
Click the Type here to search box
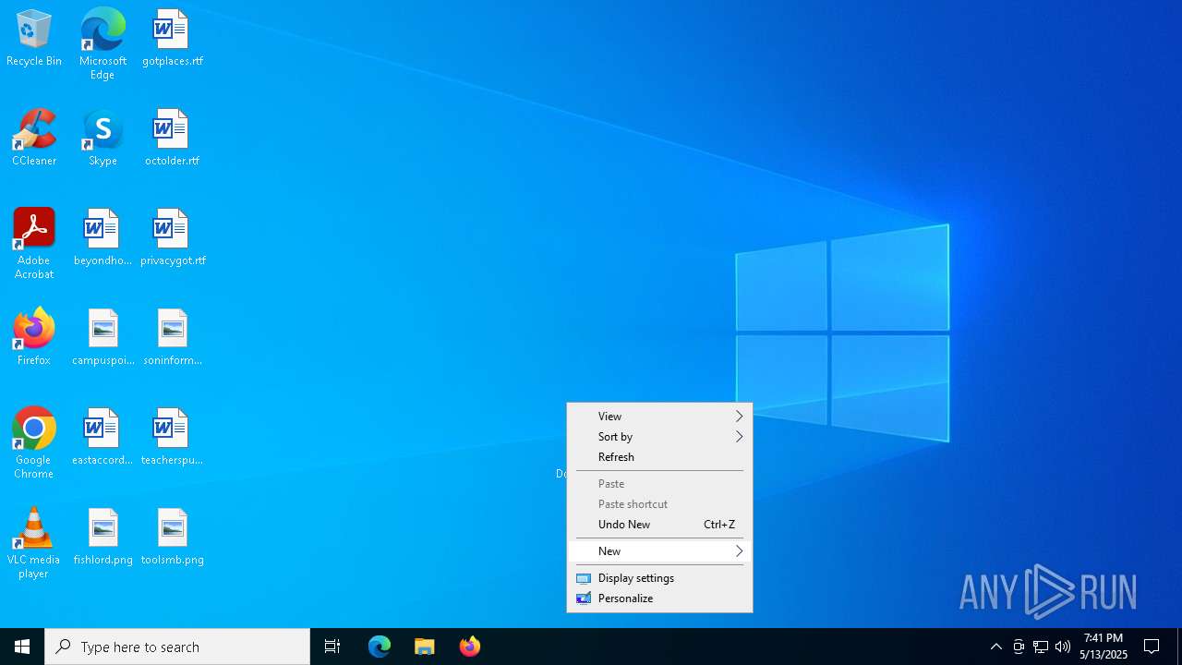point(177,647)
